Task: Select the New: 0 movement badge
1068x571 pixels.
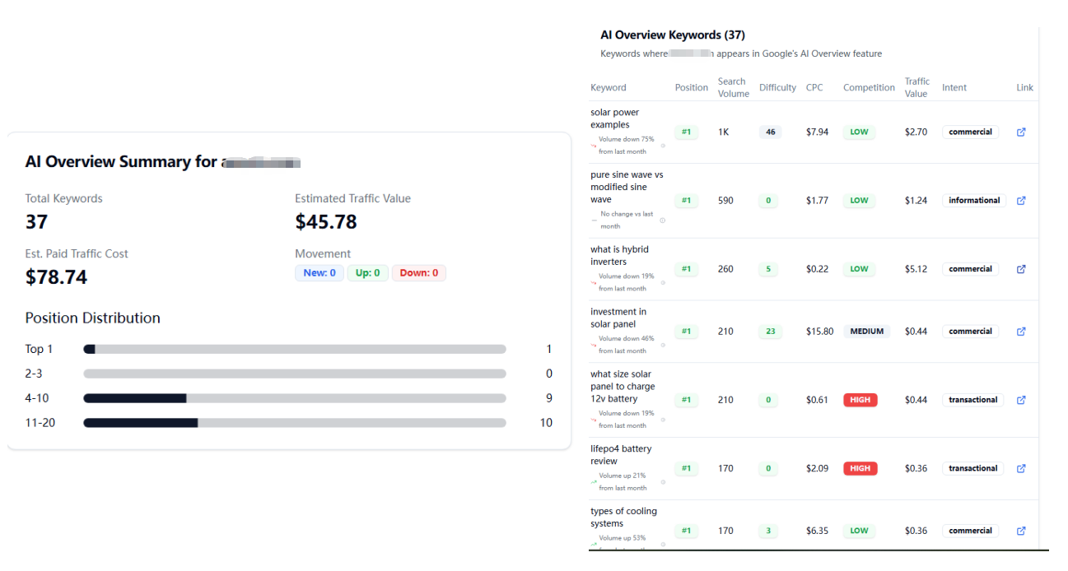Action: (x=319, y=273)
